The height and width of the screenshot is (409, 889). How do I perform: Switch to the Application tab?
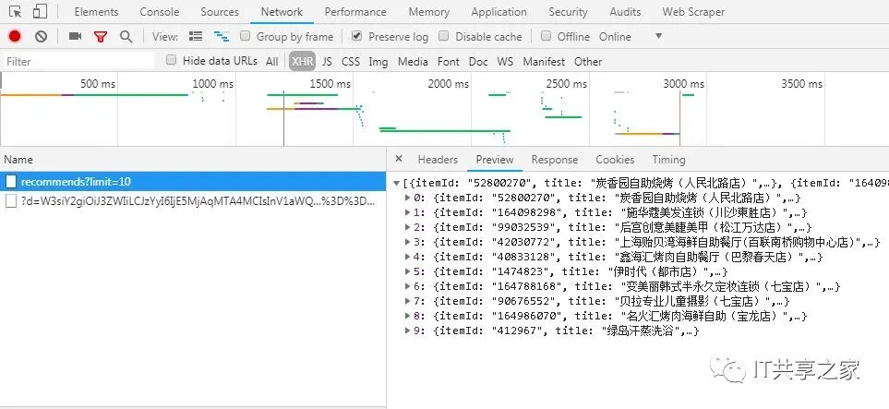coord(499,11)
